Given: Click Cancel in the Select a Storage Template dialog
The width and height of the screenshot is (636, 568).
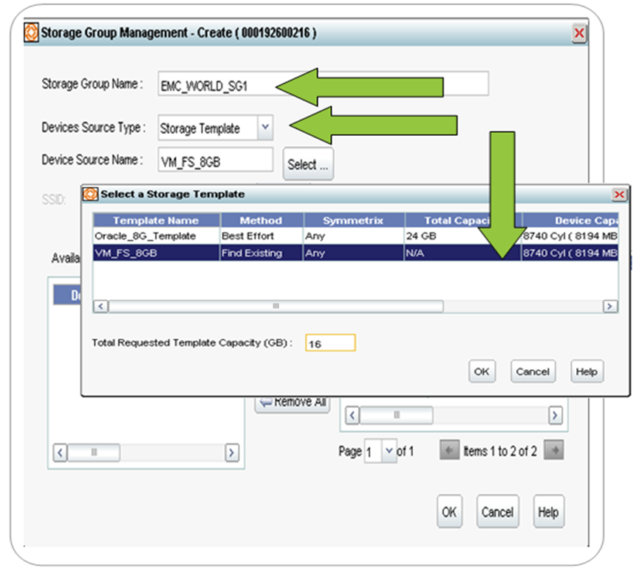Looking at the screenshot, I should point(533,372).
